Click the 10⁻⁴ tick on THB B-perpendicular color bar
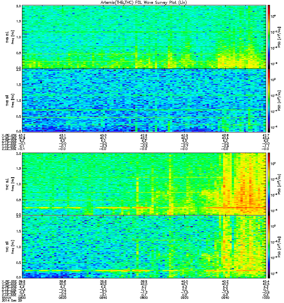This screenshot has height=303, width=284. point(273,48)
